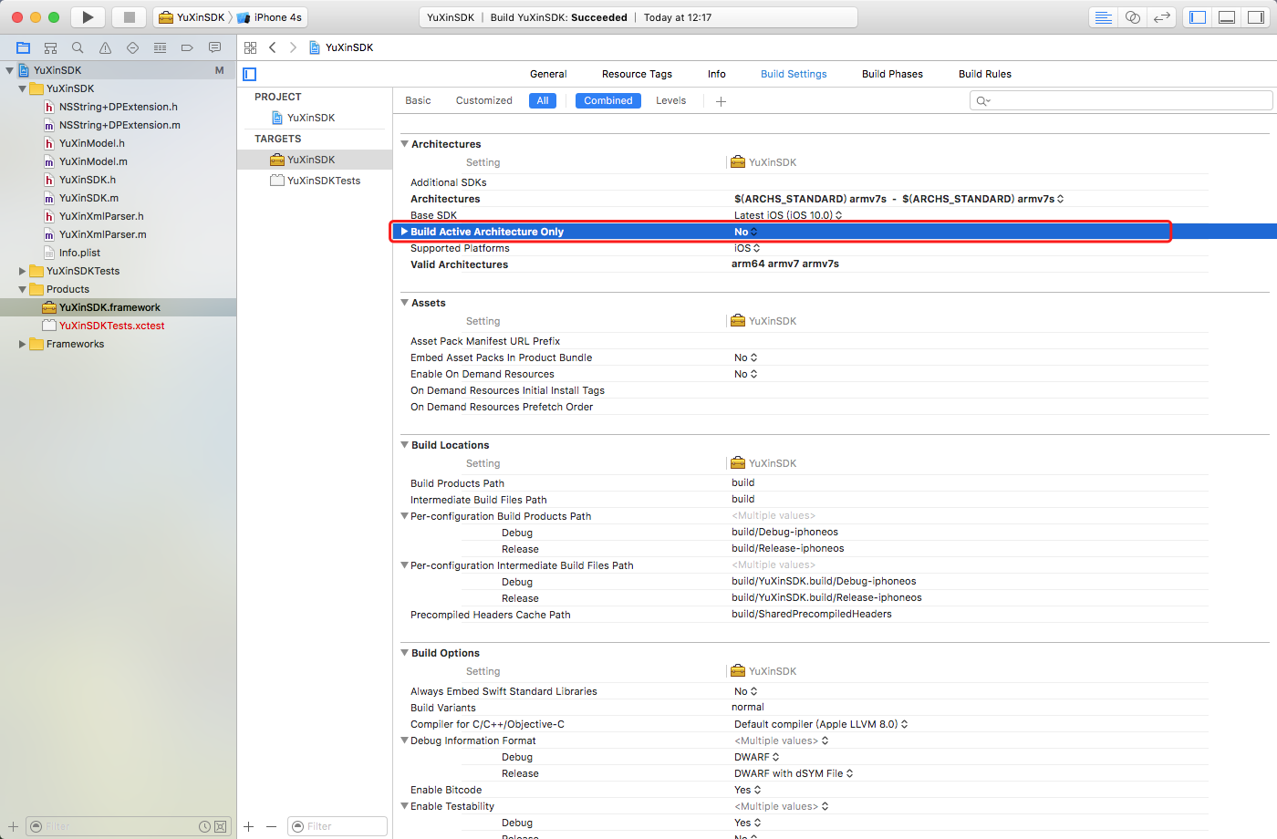
Task: Open the Build Phases tab
Action: point(892,74)
